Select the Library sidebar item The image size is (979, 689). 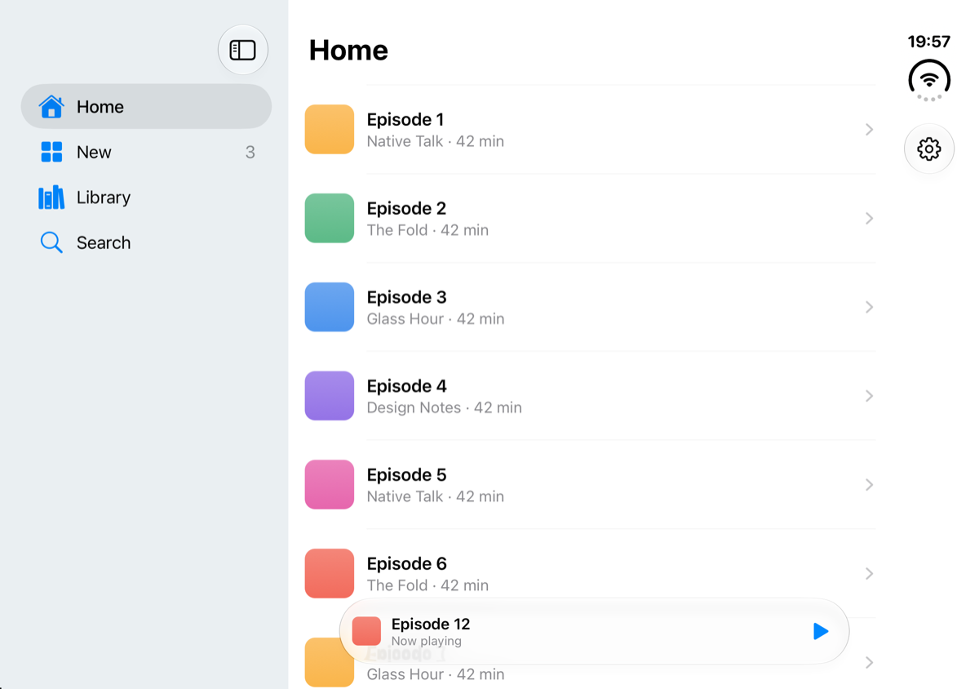point(146,198)
